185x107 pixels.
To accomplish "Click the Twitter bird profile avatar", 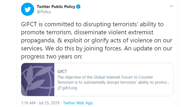I will click(27, 9).
